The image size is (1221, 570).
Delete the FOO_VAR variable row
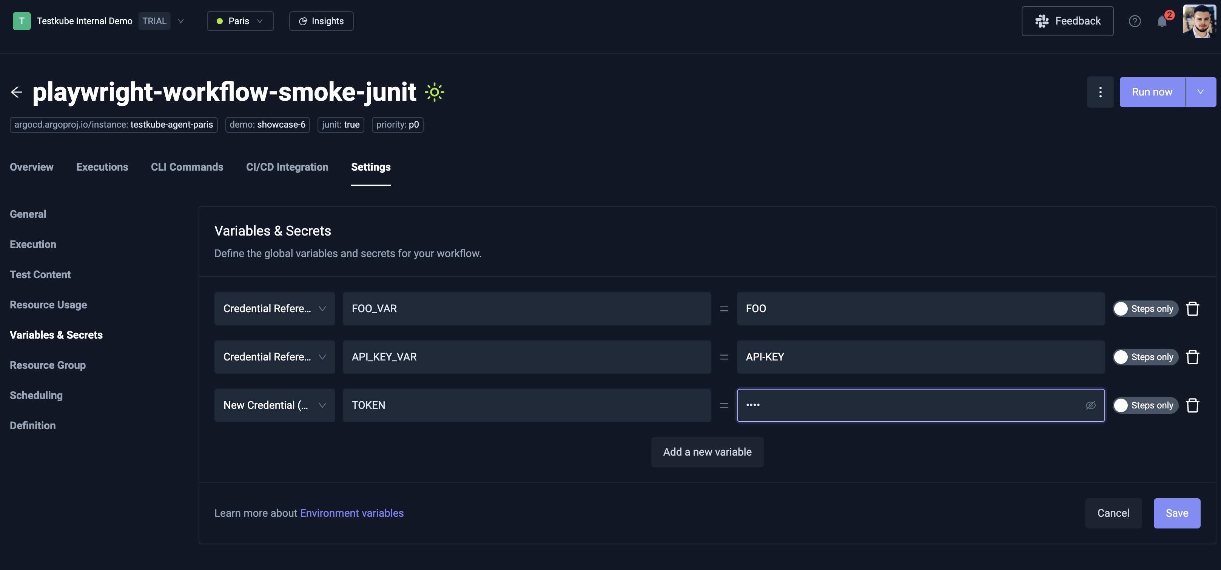1193,309
